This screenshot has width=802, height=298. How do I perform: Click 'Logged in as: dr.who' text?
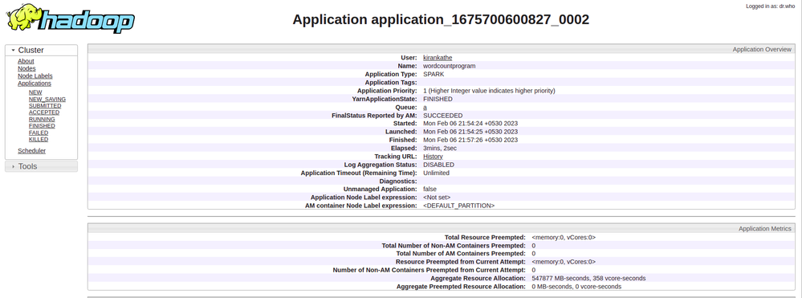[x=771, y=6]
